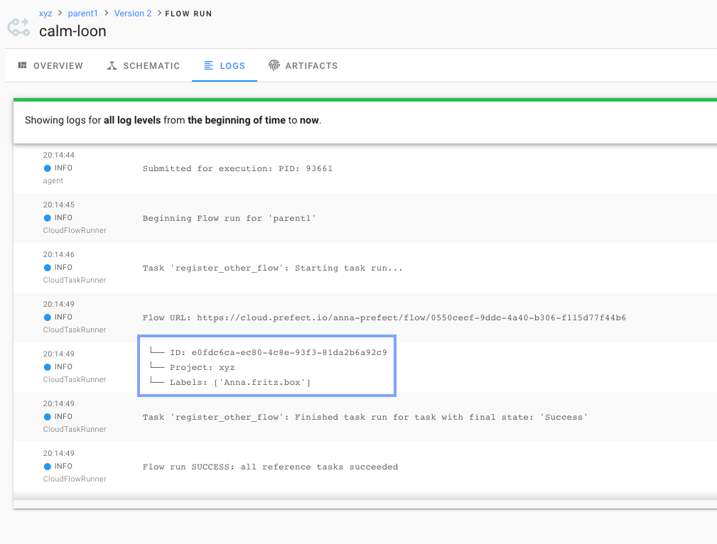
Task: Navigate to parent1 breadcrumb
Action: click(82, 13)
